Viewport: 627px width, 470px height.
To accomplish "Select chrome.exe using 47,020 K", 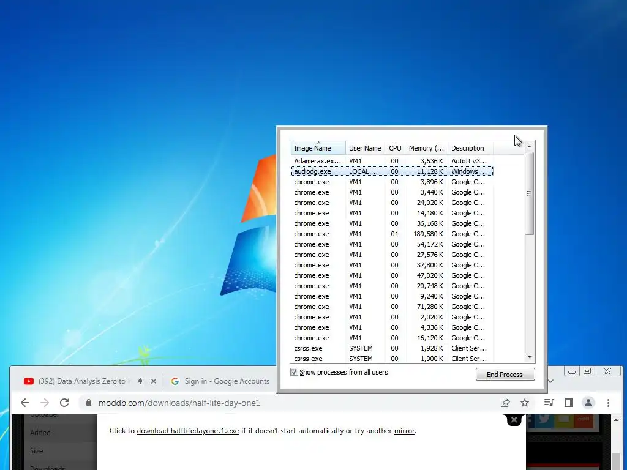I will 392,275.
